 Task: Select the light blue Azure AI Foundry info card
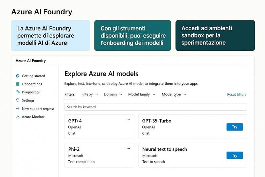[50, 35]
